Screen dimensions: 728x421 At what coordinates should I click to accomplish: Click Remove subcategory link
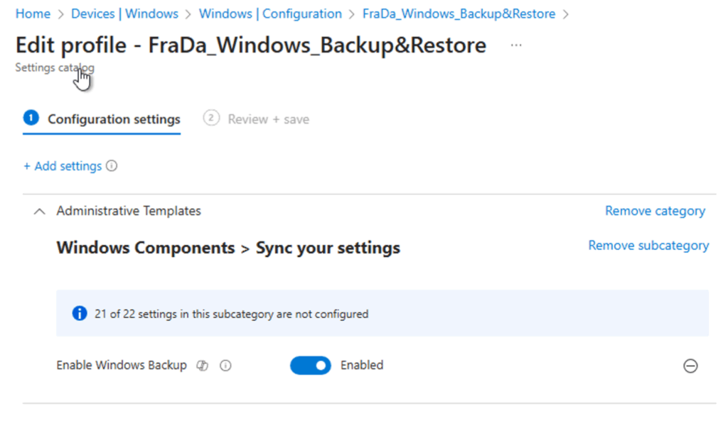coord(648,246)
